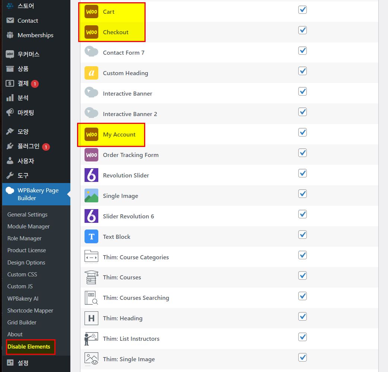Click the Thim: Courses graduation cap icon
Screen dimensions: 388x372
(x=91, y=278)
